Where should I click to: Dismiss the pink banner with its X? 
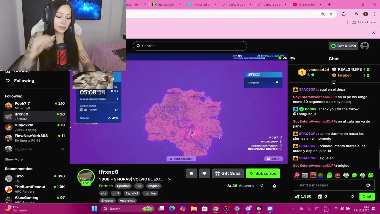pos(373,33)
